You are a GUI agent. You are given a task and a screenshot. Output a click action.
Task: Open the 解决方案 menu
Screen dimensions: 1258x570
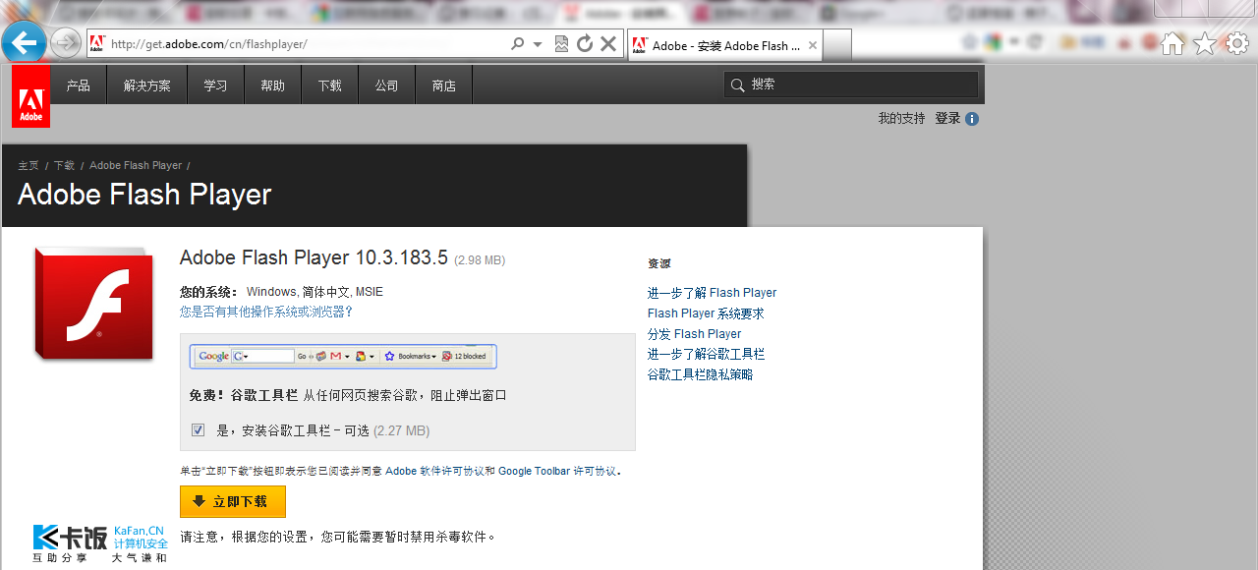tap(147, 85)
